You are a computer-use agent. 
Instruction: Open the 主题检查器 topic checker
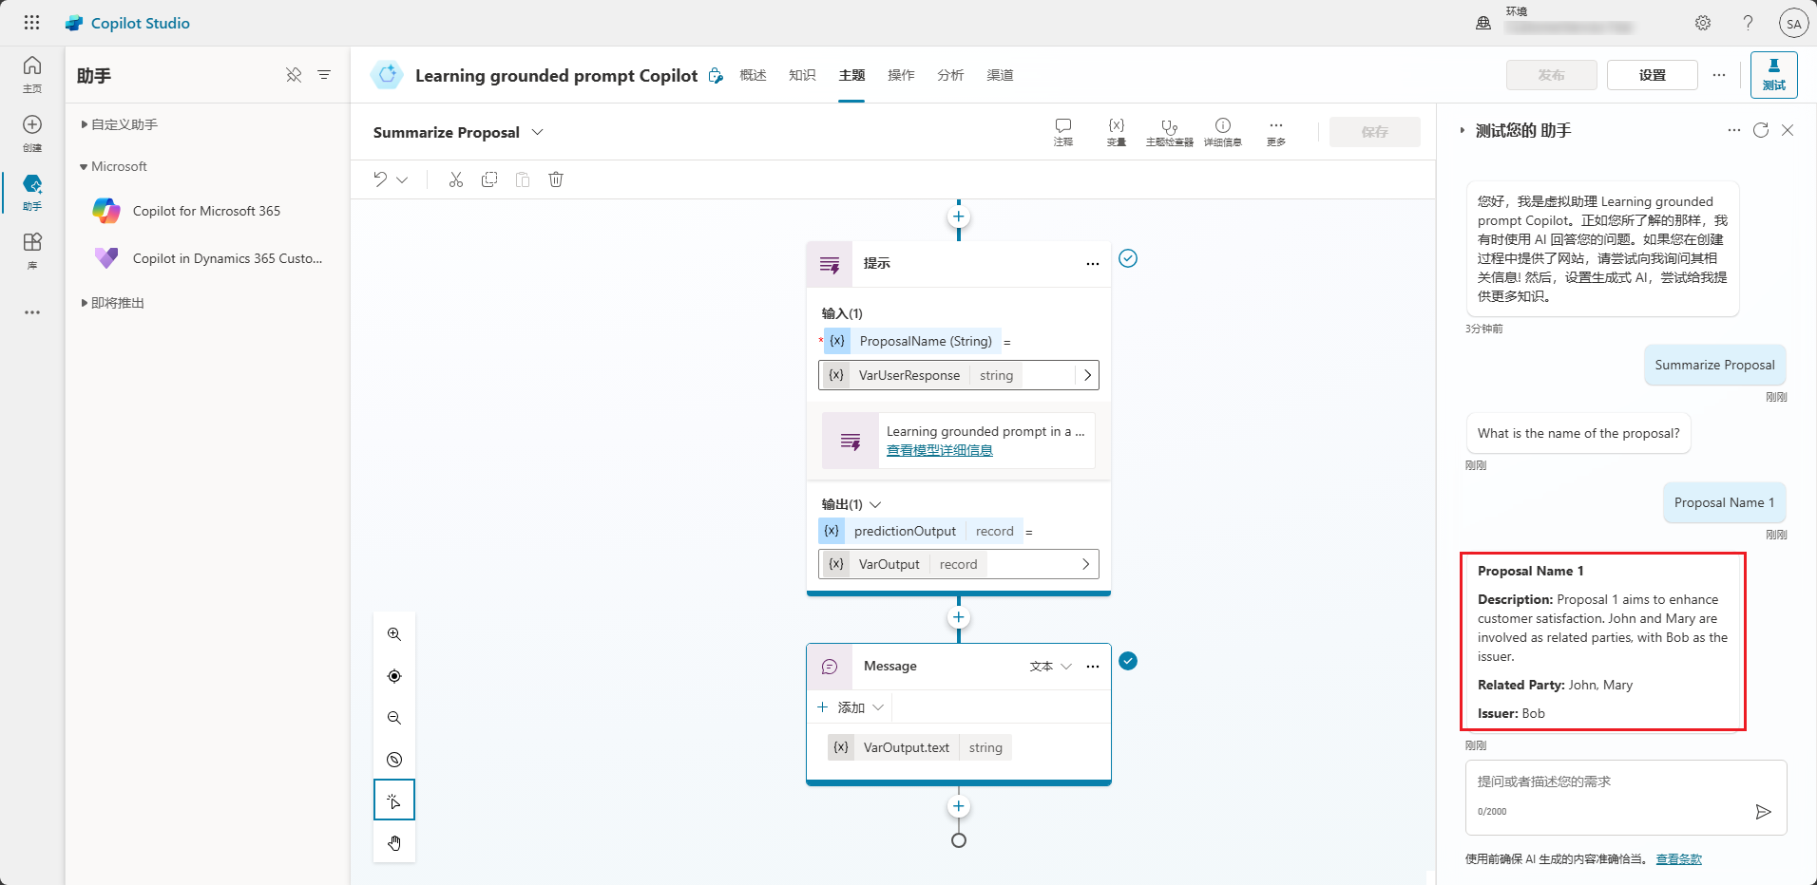pos(1170,132)
